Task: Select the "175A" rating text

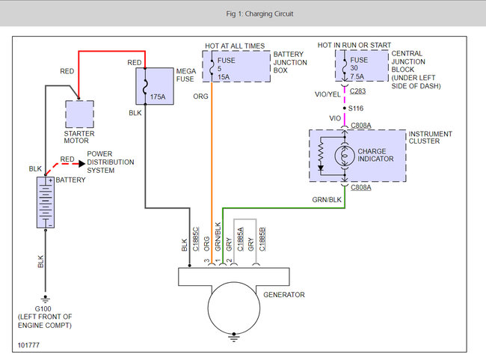Action: click(x=158, y=97)
